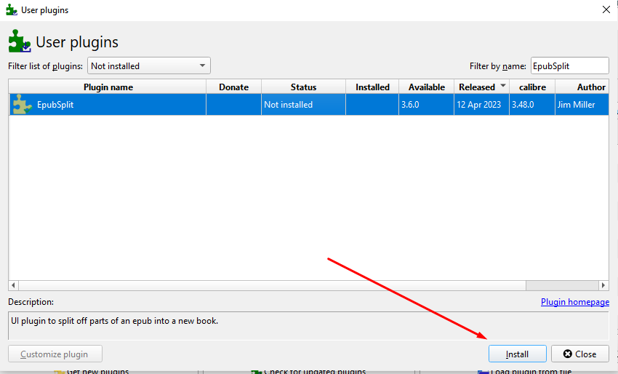Click the User plugins header puzzle icon

[20, 41]
